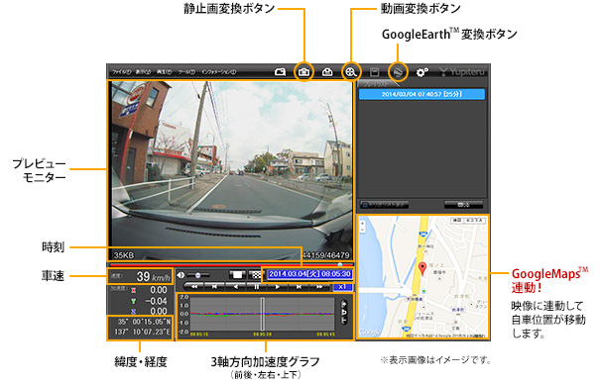The image size is (602, 384).
Task: Open the ファイル(F) menu
Action: 121,72
